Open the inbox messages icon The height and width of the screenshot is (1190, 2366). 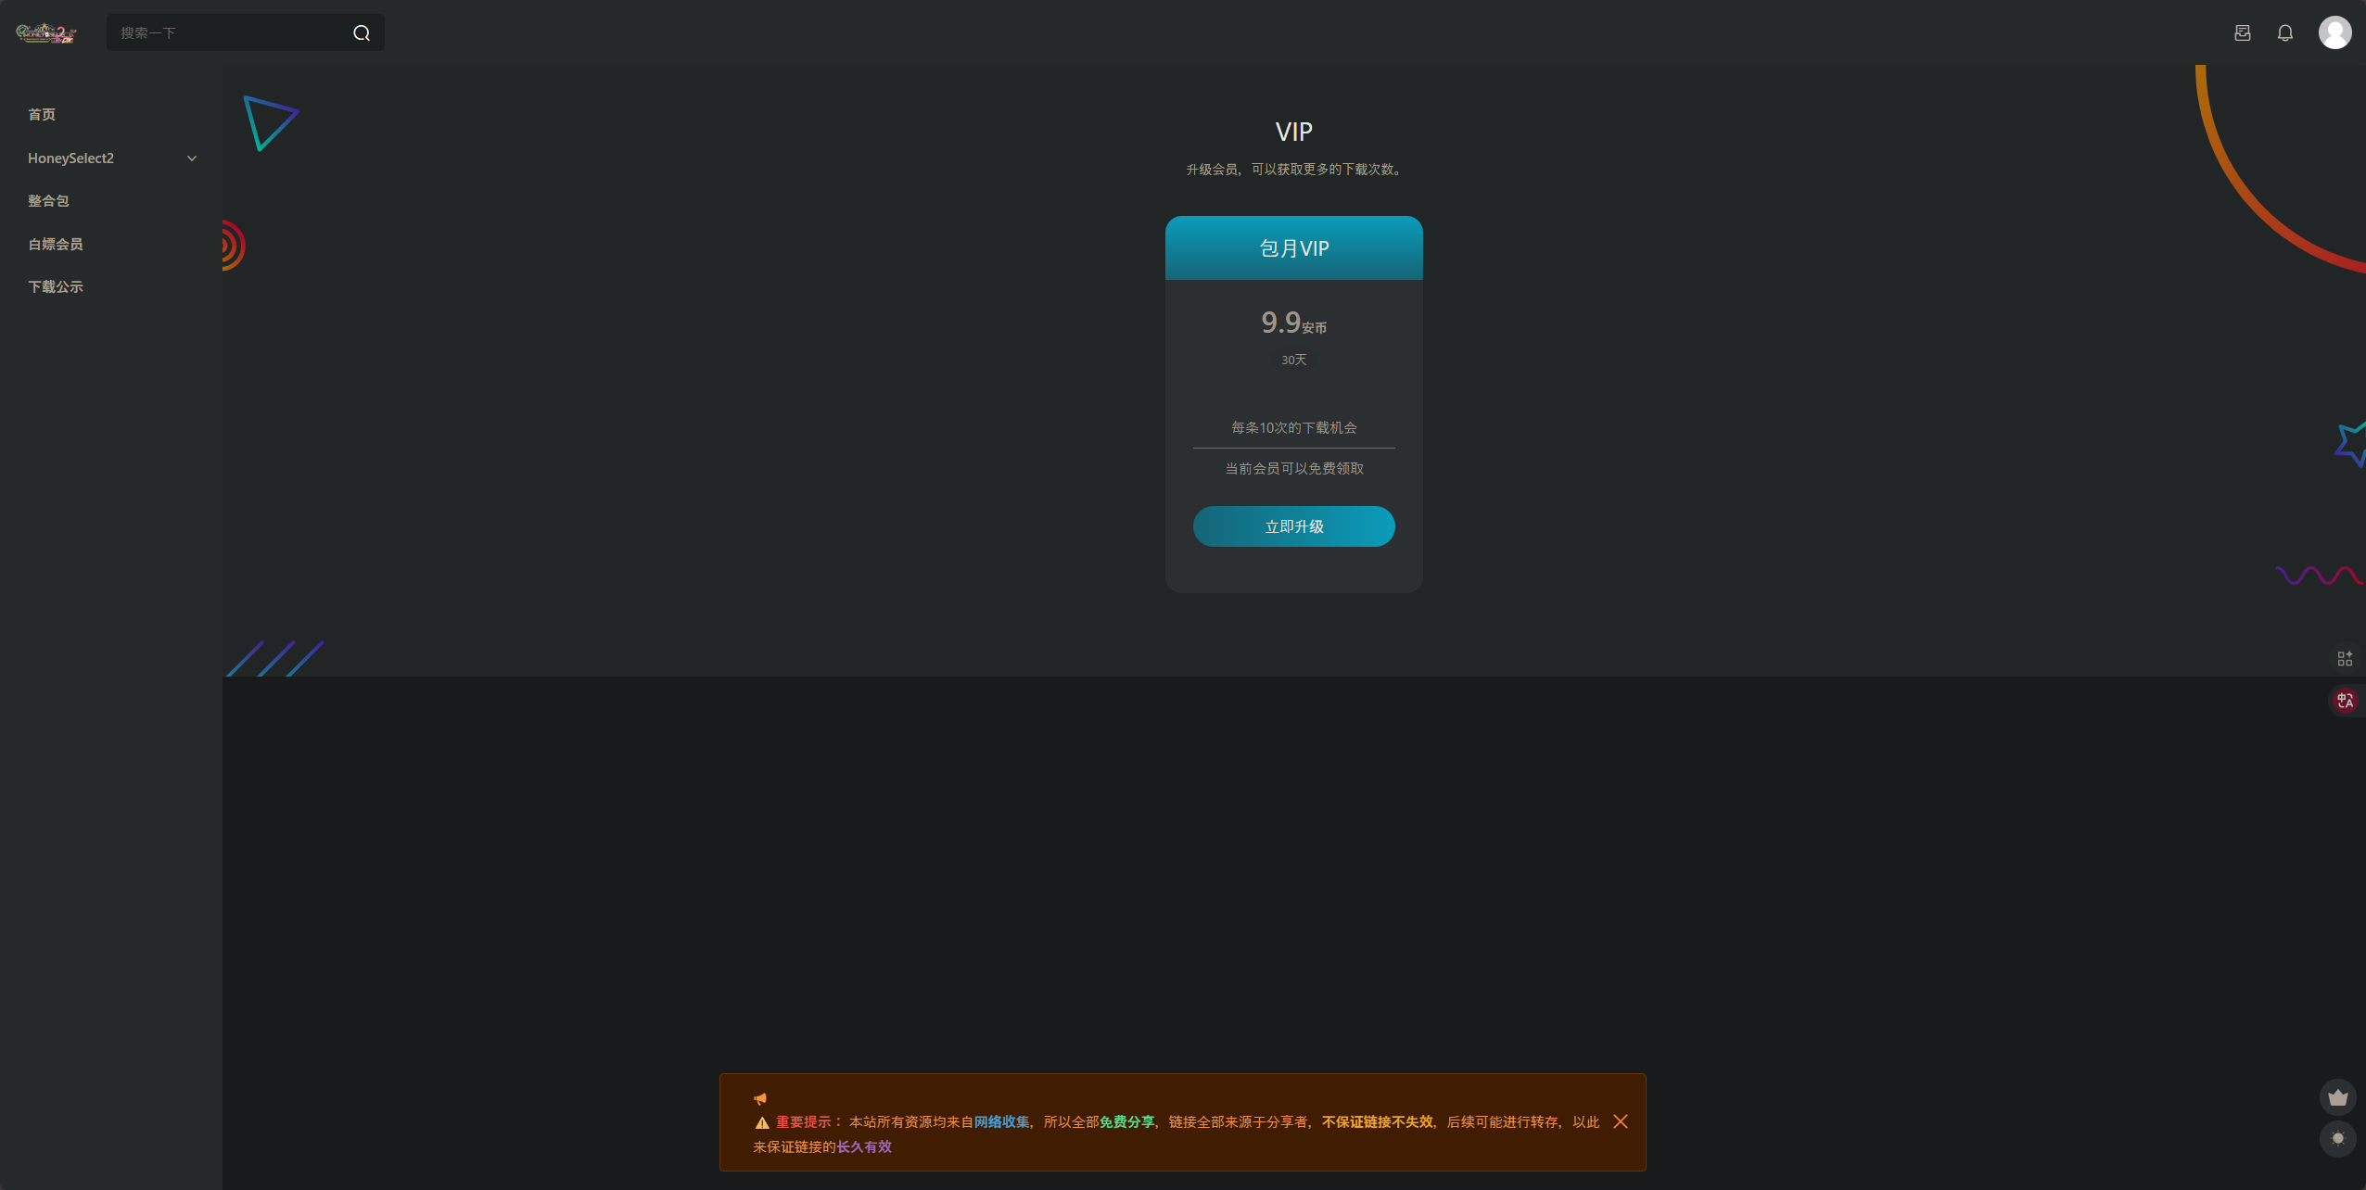[x=2243, y=33]
